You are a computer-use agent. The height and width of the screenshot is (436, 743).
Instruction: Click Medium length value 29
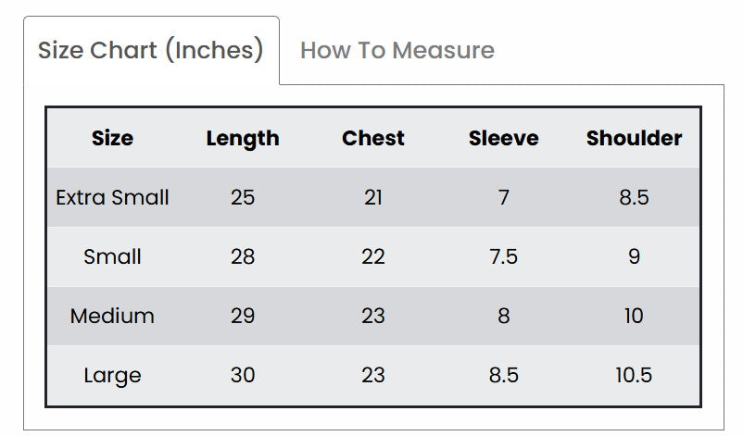click(x=243, y=316)
